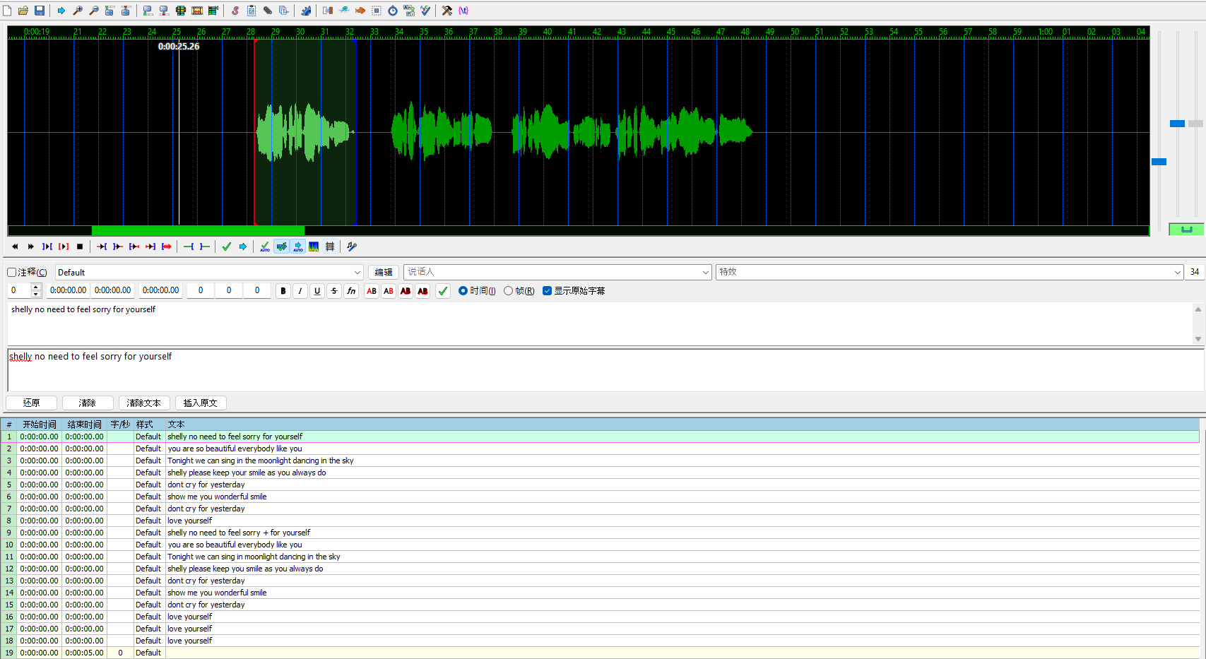The image size is (1206, 659).
Task: Click the hammer and wrench options icon
Action: [447, 11]
